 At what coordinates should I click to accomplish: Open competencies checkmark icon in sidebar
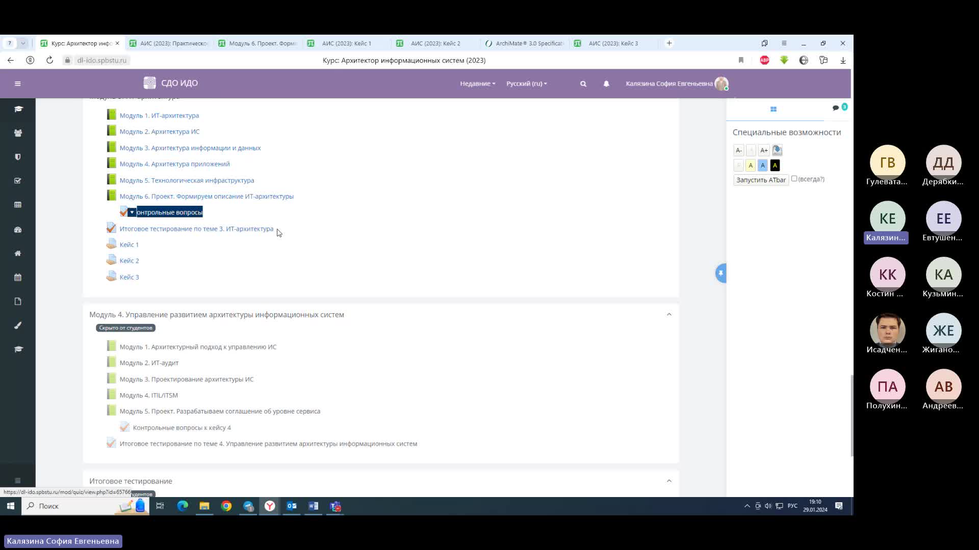pos(18,181)
